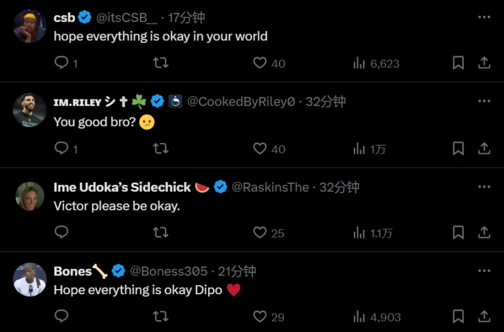Retweet the csb post
Viewport: 504px width, 332px height.
(x=161, y=63)
